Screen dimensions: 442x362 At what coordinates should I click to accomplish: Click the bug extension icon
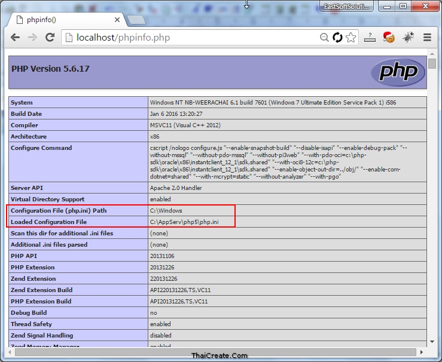pyautogui.click(x=408, y=37)
